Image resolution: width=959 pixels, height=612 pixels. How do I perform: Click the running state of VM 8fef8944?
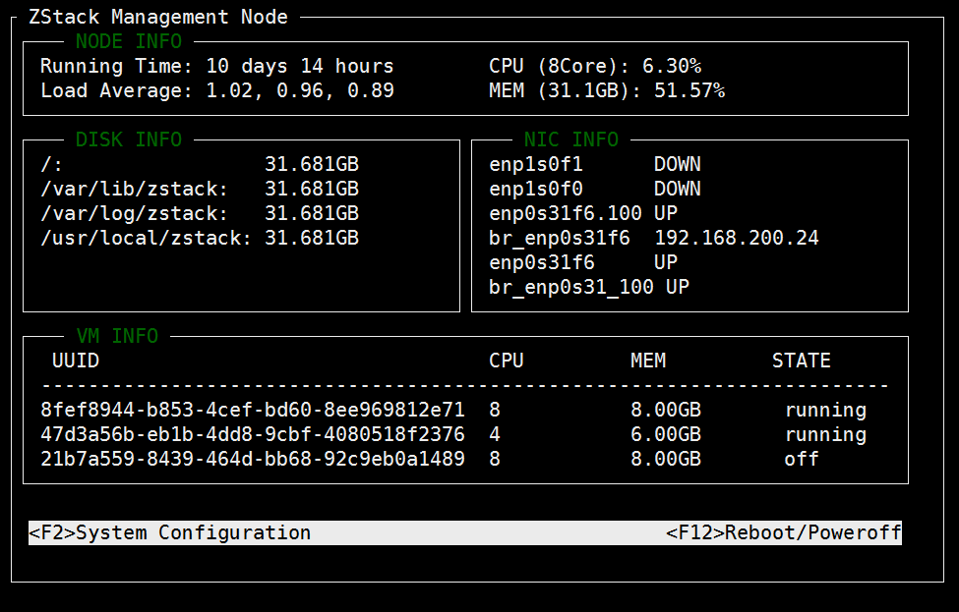tap(825, 410)
